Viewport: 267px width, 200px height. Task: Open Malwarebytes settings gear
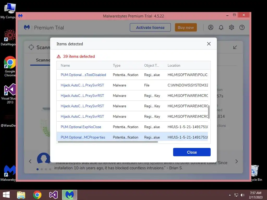[232, 27]
